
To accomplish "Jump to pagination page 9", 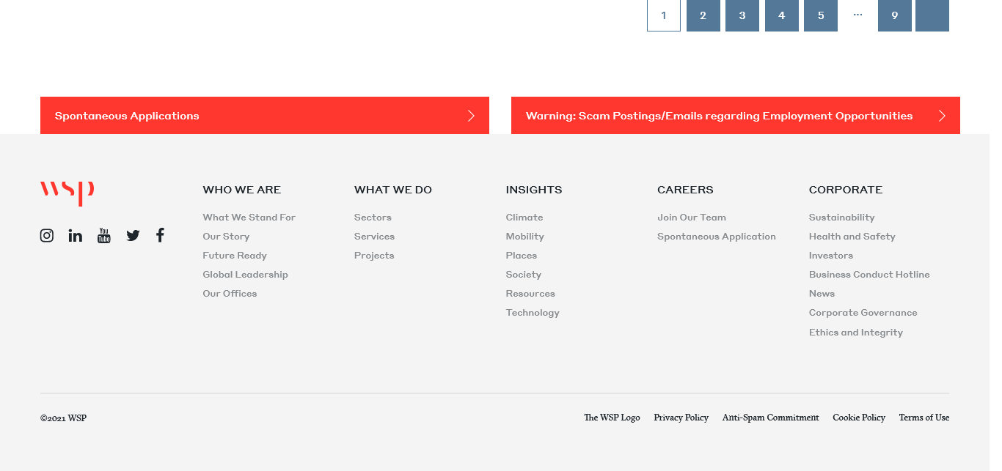I will pyautogui.click(x=894, y=15).
